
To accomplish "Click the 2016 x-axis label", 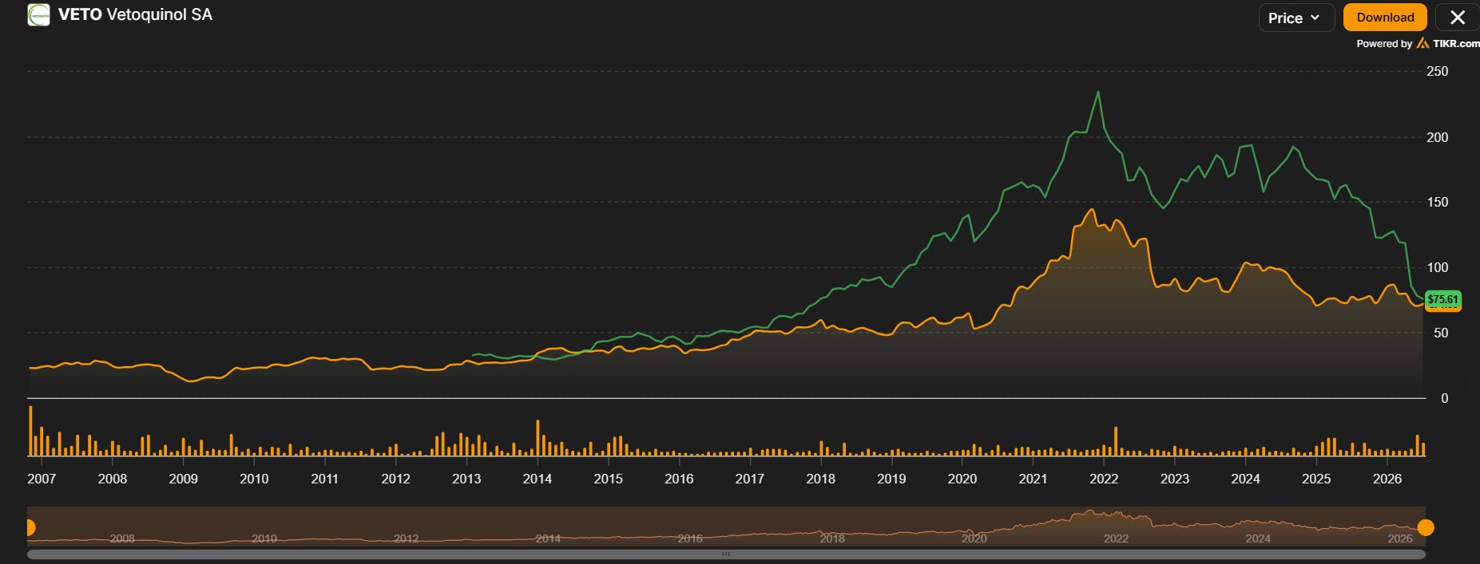I will pyautogui.click(x=679, y=479).
